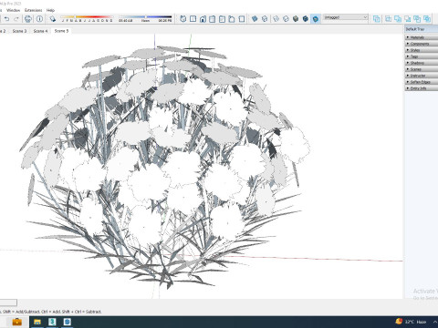
Task: Expand the Styles panel
Action: click(x=422, y=50)
